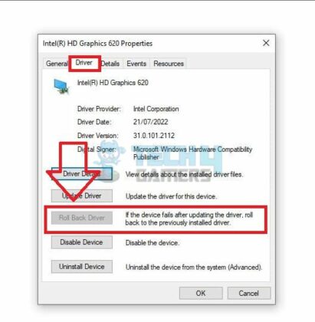Click the driver version value 31.0.101.2112
Image resolution: width=315 pixels, height=322 pixels.
click(154, 136)
